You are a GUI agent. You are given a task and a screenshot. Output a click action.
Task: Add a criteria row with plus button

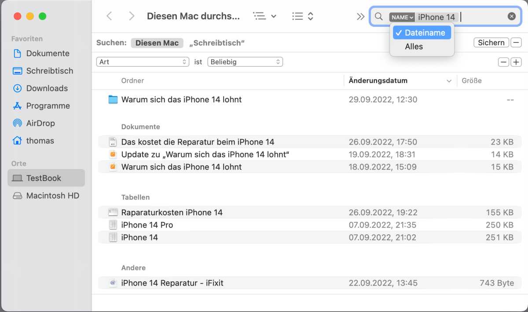(x=516, y=62)
